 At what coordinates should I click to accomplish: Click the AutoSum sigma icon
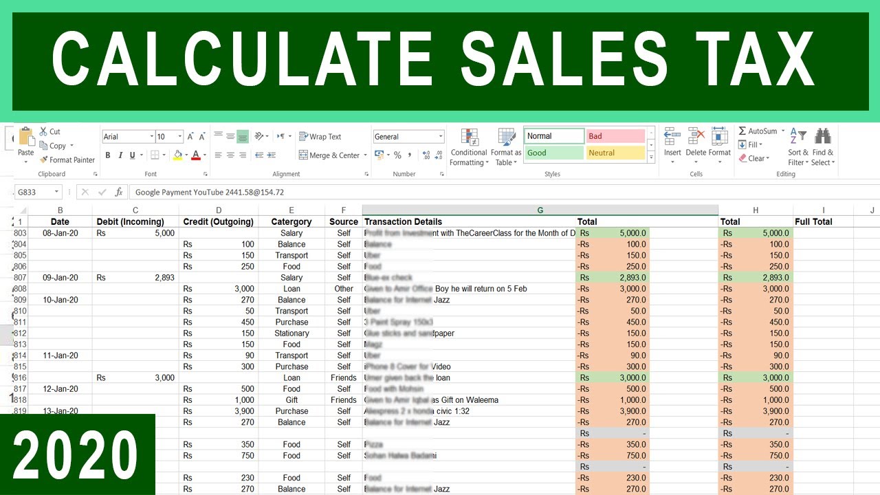pyautogui.click(x=742, y=131)
